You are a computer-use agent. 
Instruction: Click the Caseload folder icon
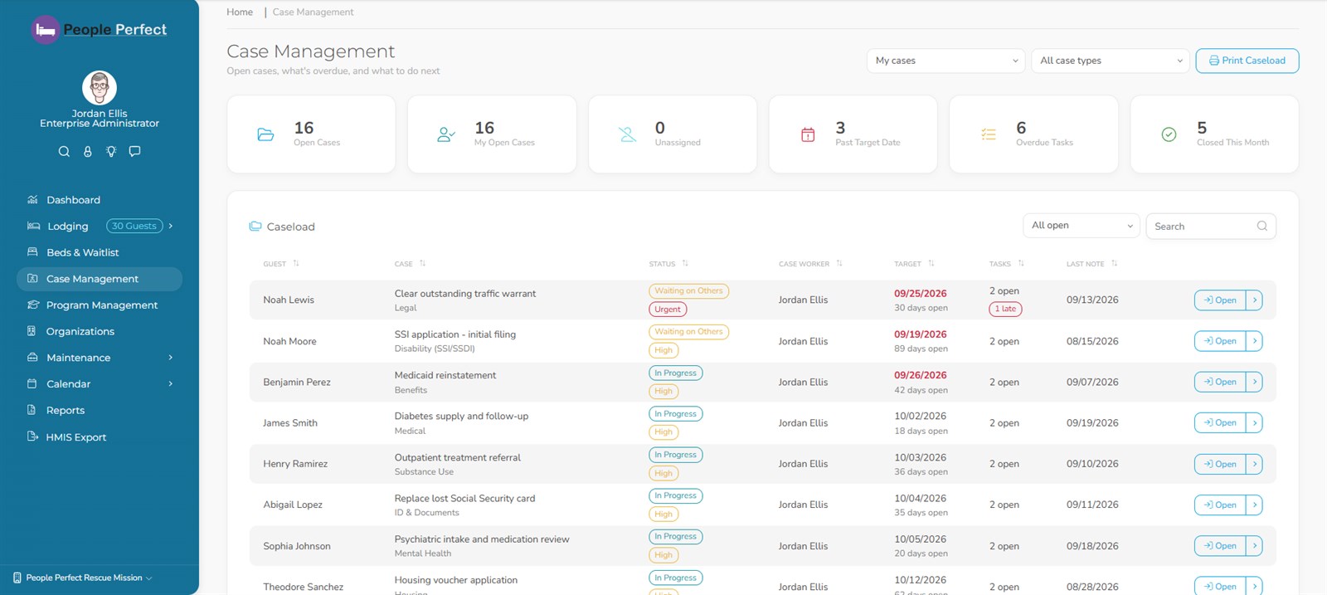tap(255, 227)
